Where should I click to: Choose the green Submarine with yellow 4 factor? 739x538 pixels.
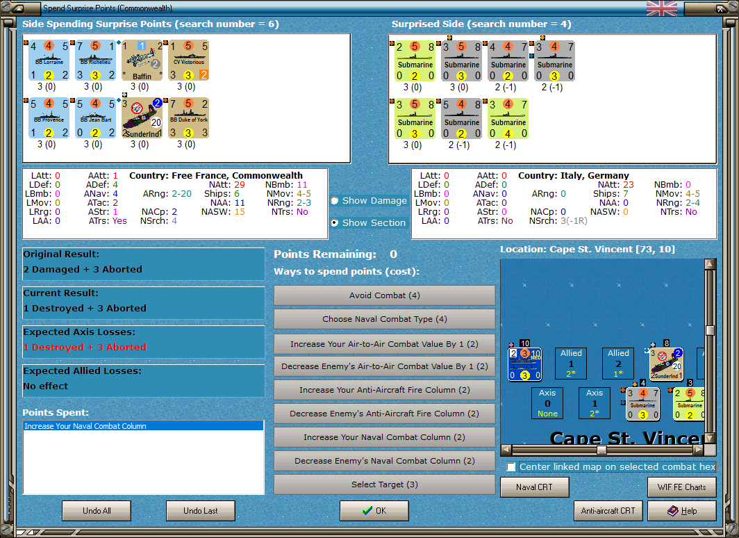(x=508, y=119)
